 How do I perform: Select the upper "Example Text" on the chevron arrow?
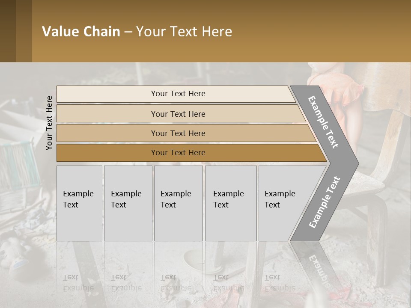(x=323, y=122)
